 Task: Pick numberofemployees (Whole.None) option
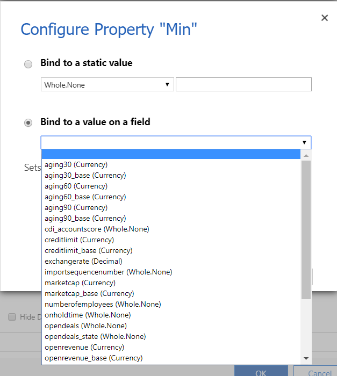click(103, 304)
